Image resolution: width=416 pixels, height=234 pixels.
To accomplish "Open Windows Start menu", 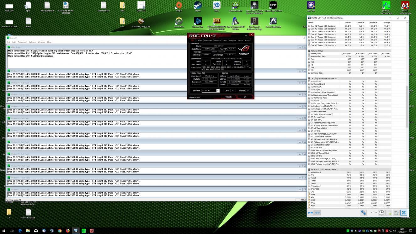I will point(4,231).
